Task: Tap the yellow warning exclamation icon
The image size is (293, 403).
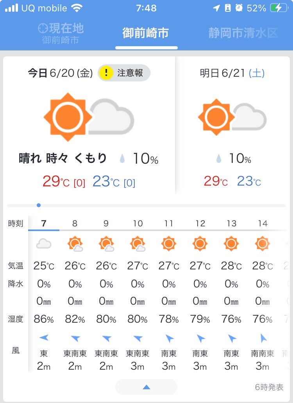Action: [106, 73]
